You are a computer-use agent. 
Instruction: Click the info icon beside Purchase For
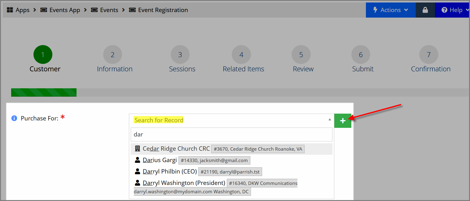pos(14,118)
